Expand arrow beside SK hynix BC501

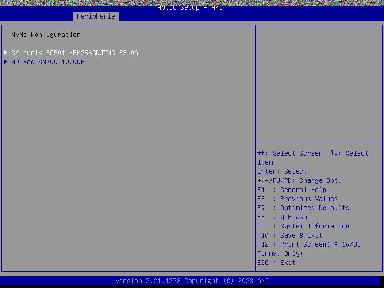coord(6,53)
